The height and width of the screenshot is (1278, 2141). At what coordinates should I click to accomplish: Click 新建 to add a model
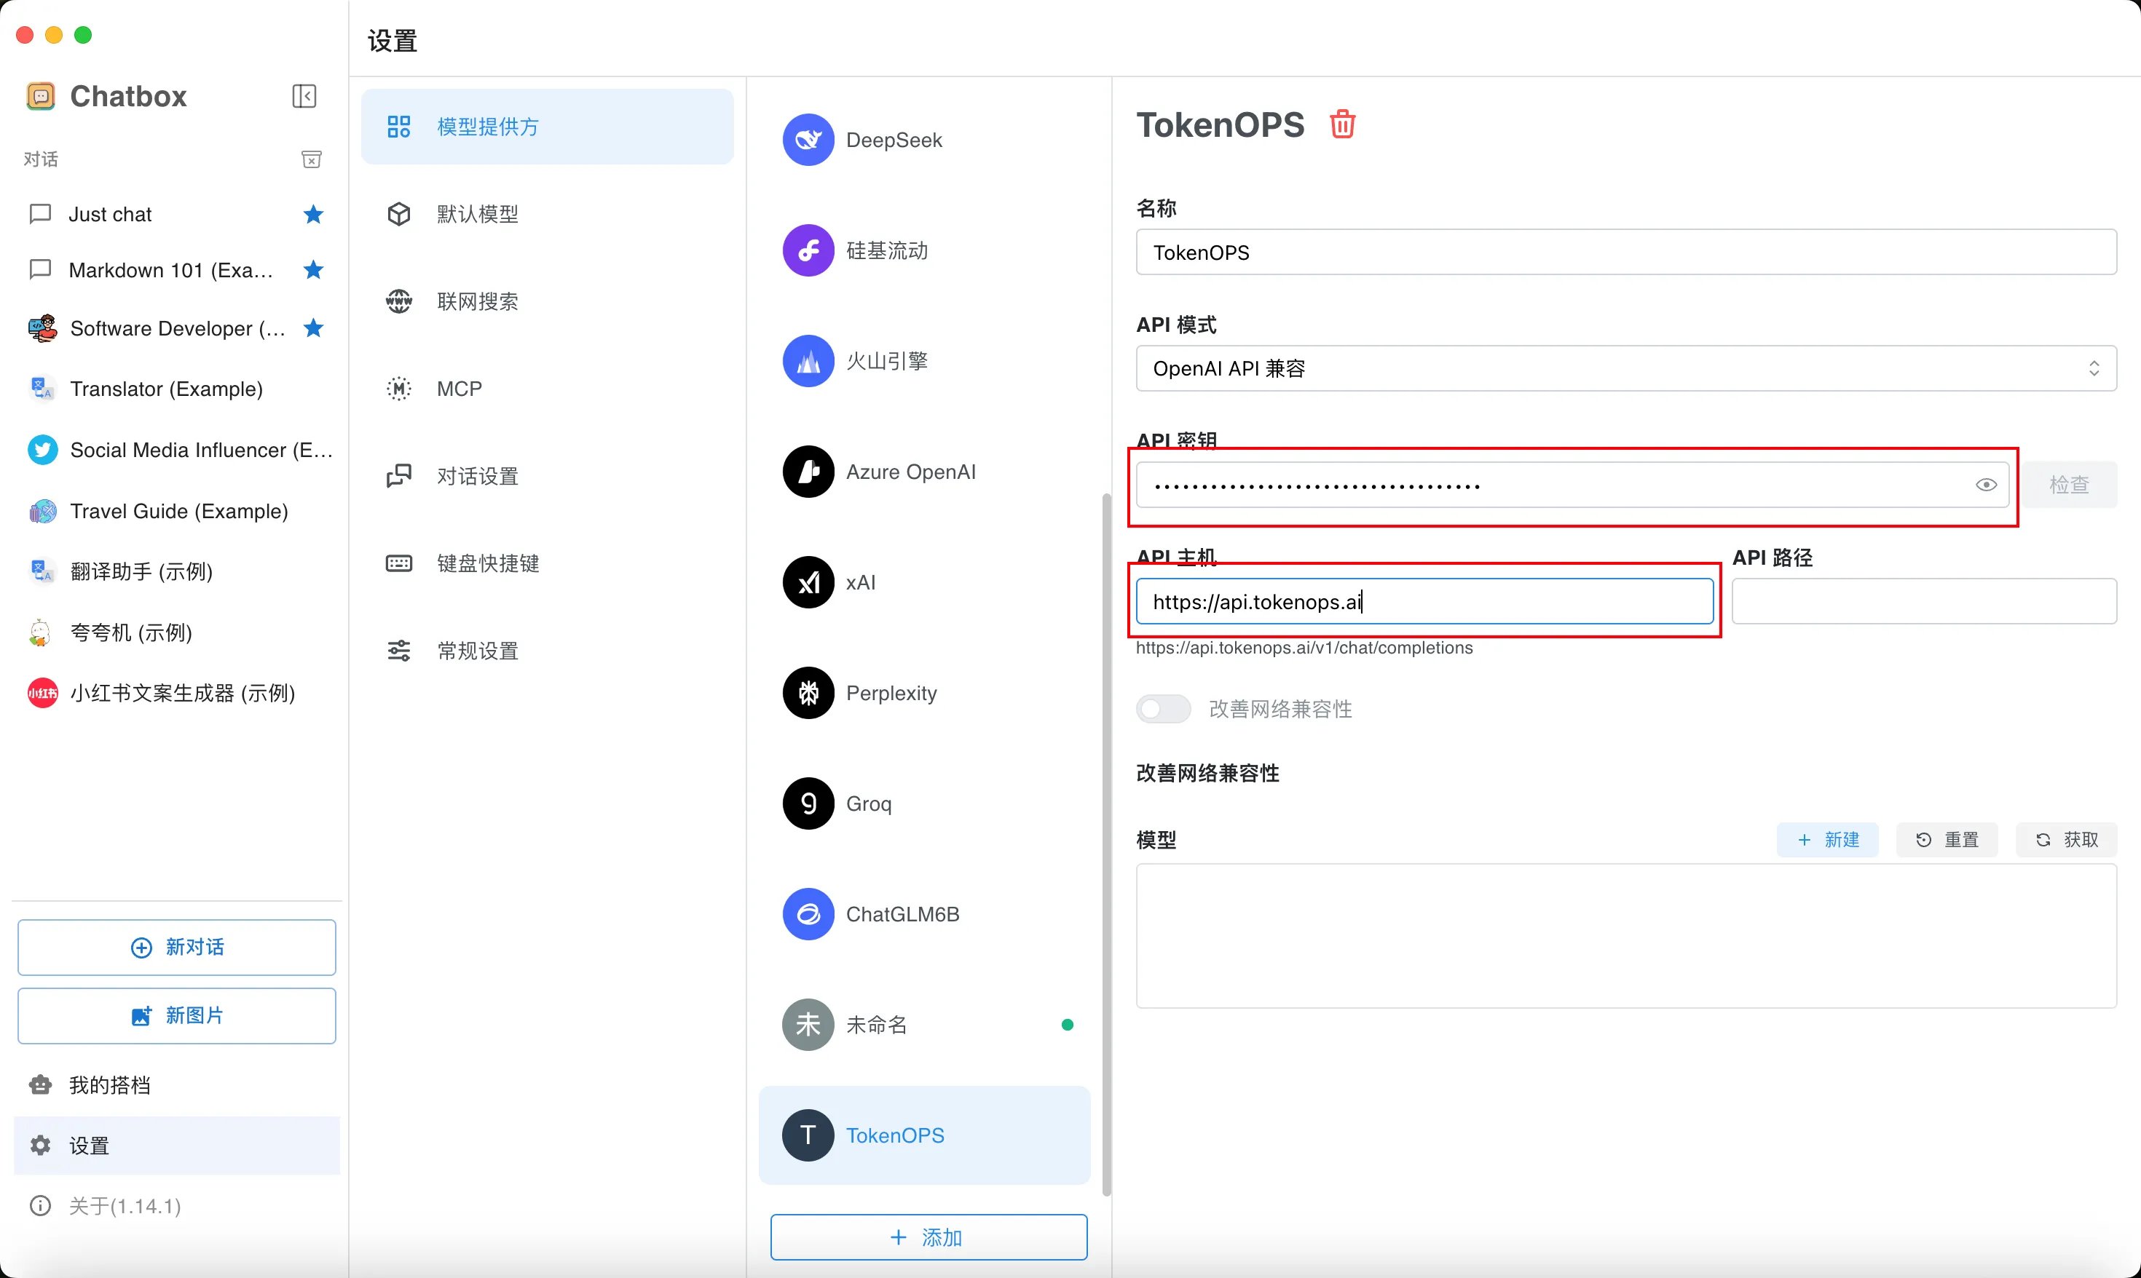[1827, 840]
